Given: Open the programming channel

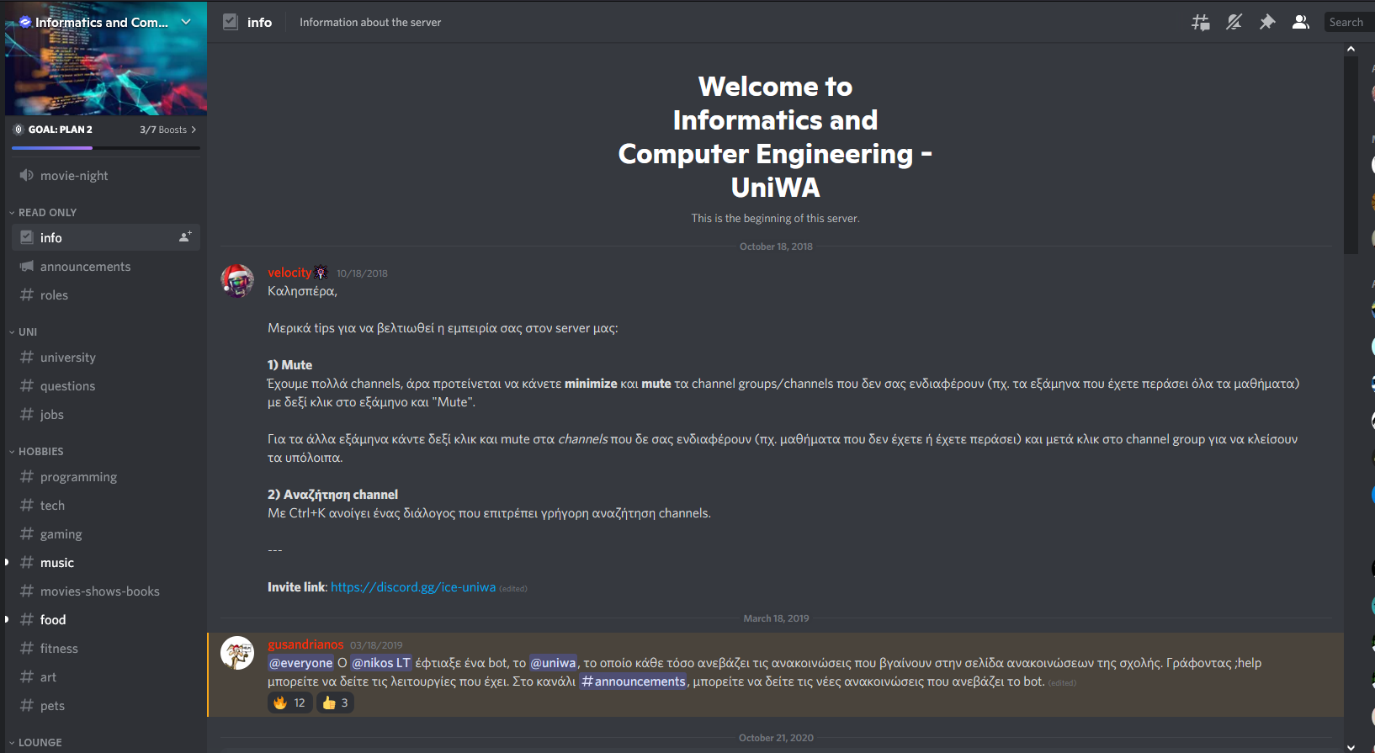Looking at the screenshot, I should [78, 477].
